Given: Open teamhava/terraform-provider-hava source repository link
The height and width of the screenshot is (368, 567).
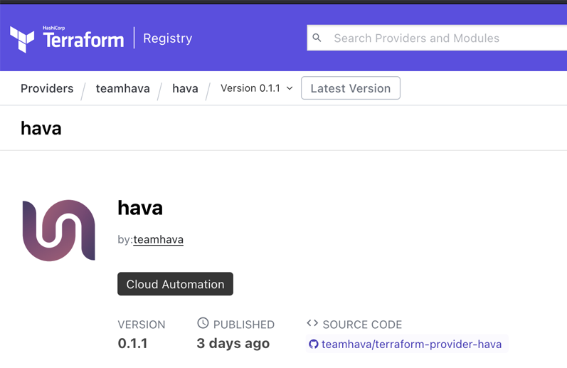Looking at the screenshot, I should coord(411,345).
